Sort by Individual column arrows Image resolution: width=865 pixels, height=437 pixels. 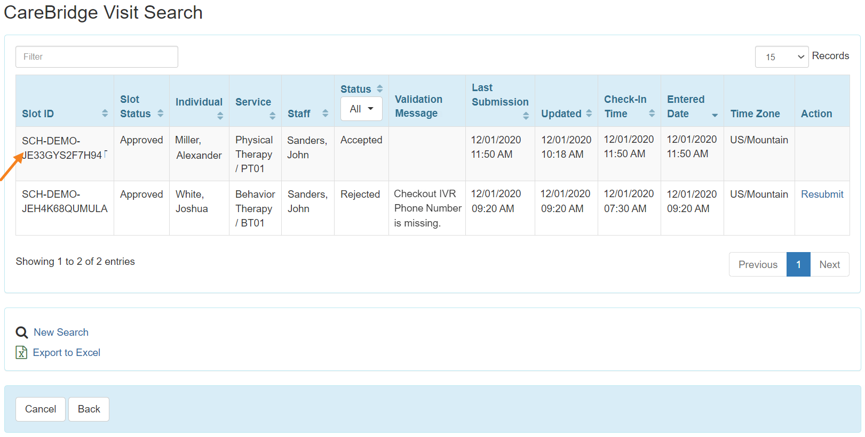point(220,116)
